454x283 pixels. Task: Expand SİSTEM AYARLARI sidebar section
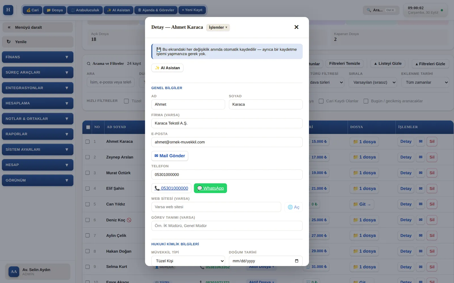[x=37, y=149]
